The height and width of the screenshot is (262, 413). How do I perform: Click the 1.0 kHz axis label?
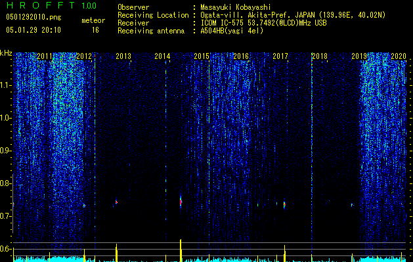pyautogui.click(x=6, y=118)
